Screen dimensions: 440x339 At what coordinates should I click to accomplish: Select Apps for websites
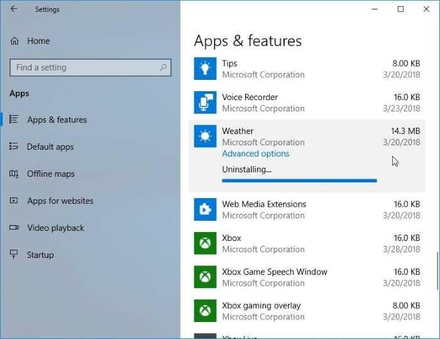(x=60, y=201)
